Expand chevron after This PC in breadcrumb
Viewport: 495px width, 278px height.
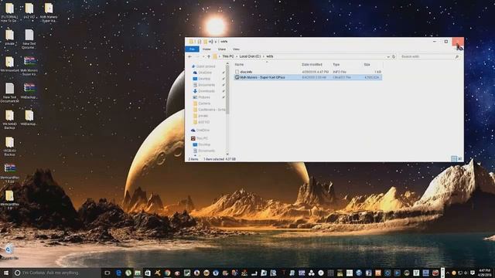[237, 56]
